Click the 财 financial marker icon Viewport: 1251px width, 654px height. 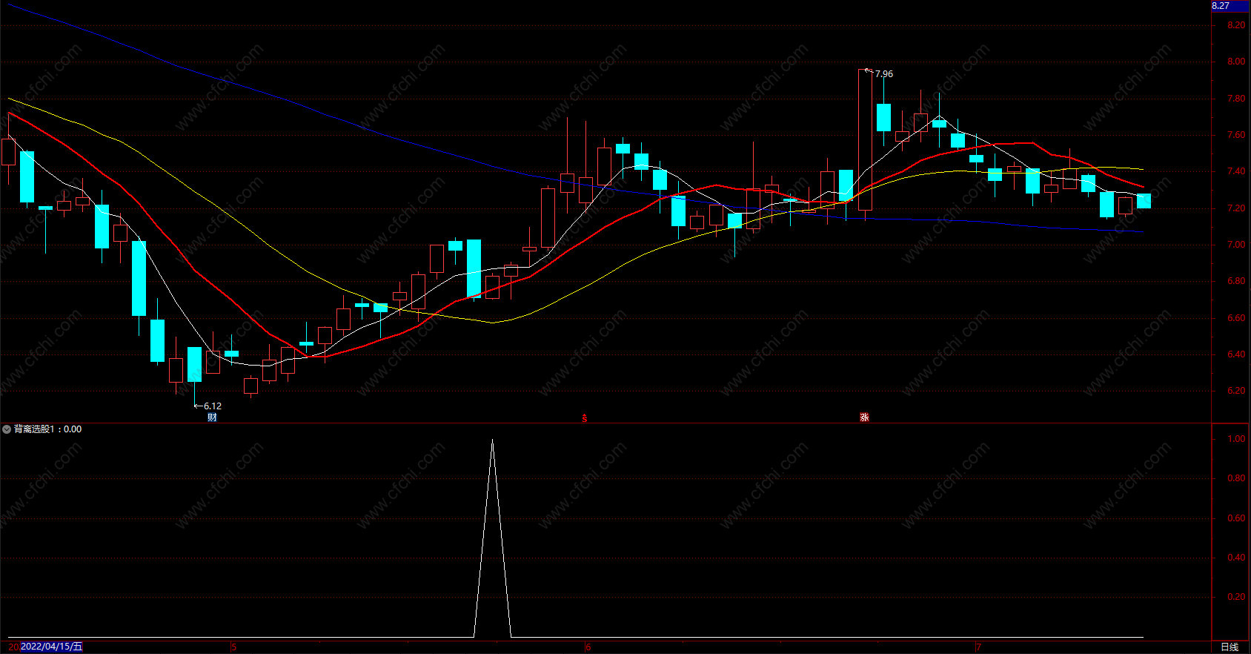coord(212,417)
